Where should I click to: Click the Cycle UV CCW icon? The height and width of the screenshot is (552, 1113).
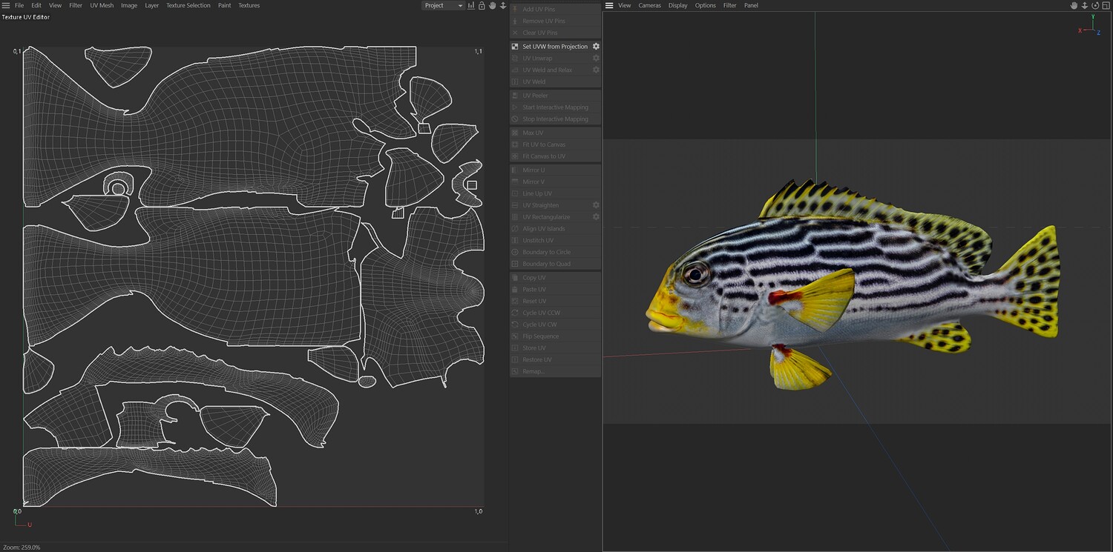coord(516,313)
